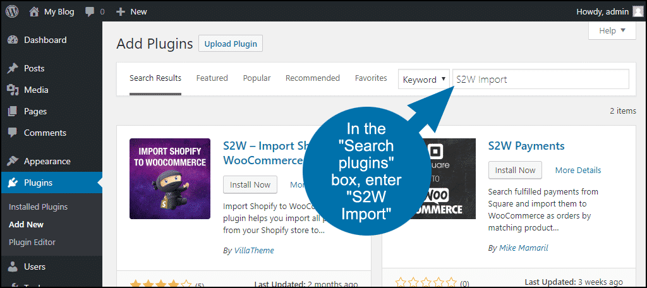
Task: Switch to the Favorites tab
Action: (371, 78)
